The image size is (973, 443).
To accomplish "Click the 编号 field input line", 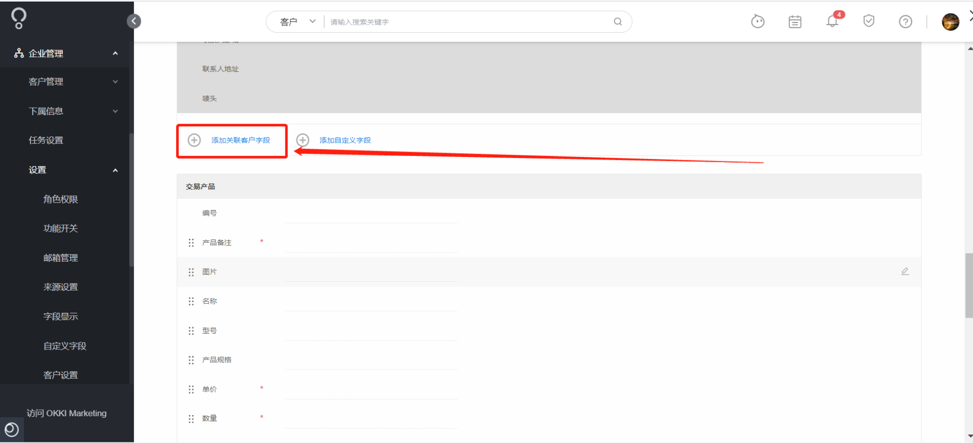I will click(x=371, y=214).
